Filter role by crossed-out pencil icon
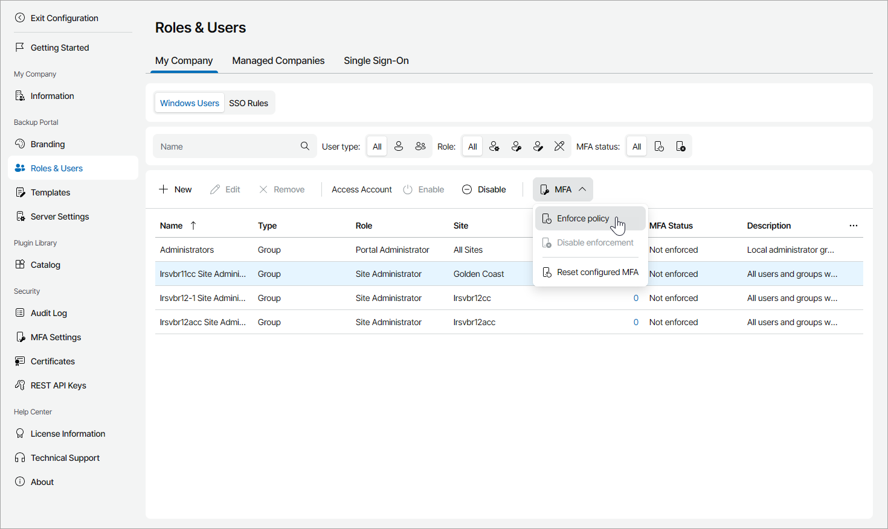Screen dimensions: 888x529 pyautogui.click(x=559, y=147)
